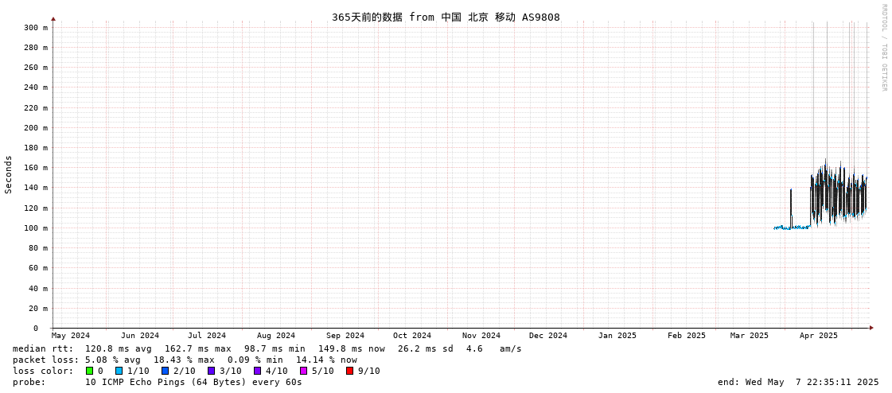This screenshot has width=892, height=393.
Task: Click the 120.8 ms avg median rtt value
Action: click(119, 348)
